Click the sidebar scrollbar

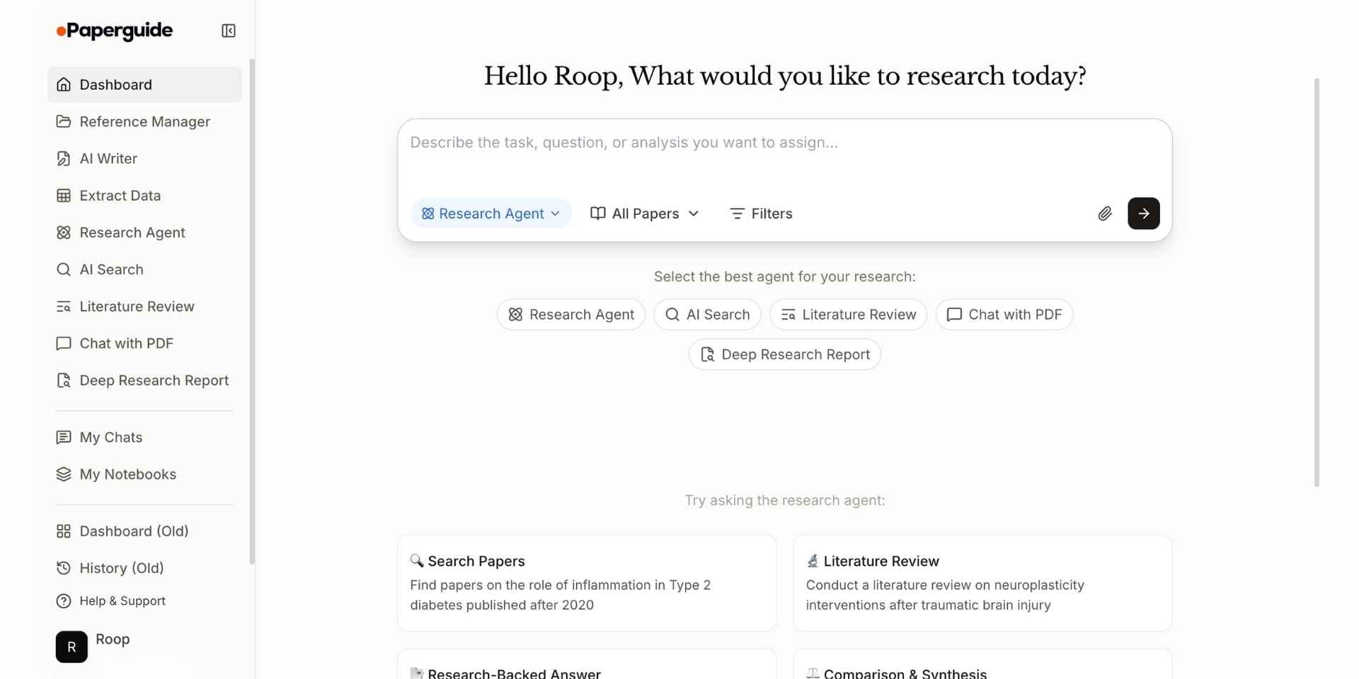(x=252, y=311)
